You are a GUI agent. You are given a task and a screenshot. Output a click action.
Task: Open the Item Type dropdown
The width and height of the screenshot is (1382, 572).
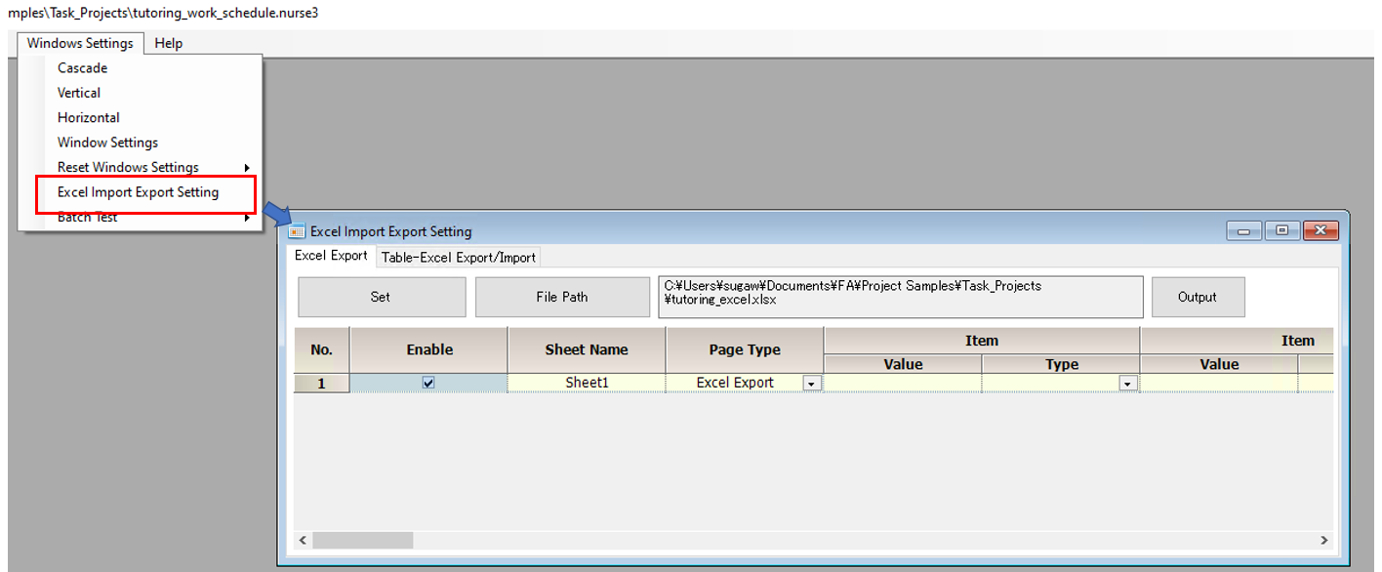(x=1128, y=383)
